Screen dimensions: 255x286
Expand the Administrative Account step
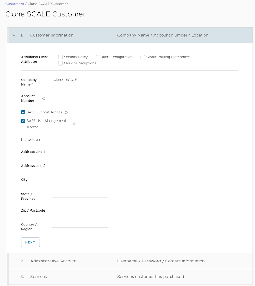(53, 261)
